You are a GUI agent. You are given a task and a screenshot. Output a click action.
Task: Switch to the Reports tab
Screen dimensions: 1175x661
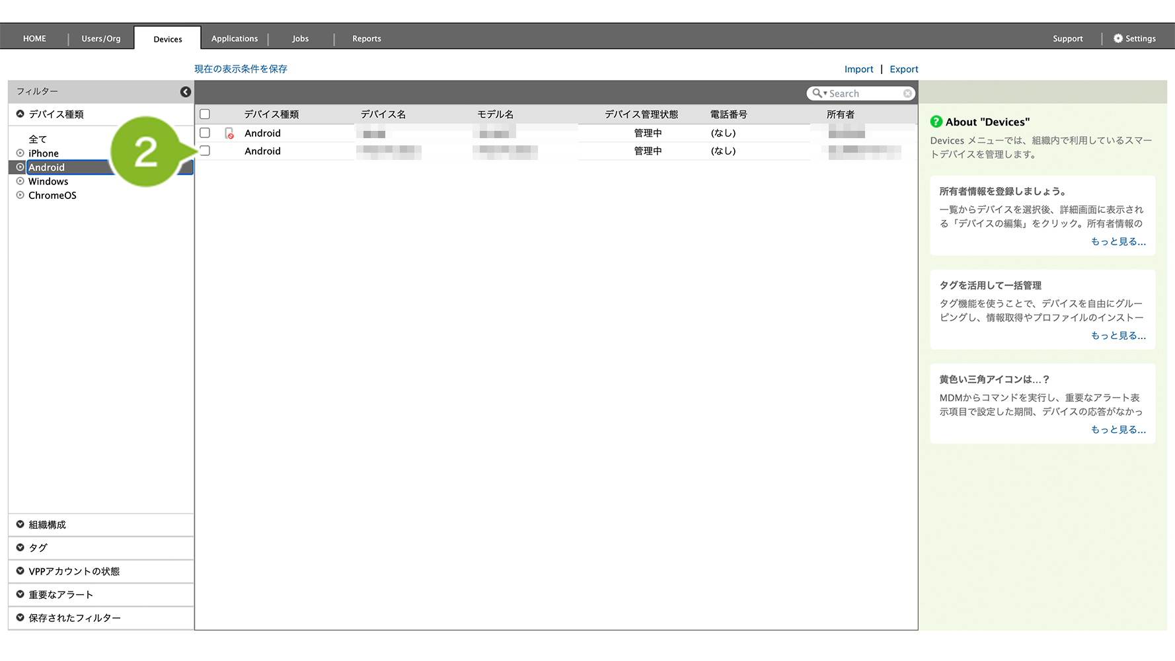[x=366, y=39]
